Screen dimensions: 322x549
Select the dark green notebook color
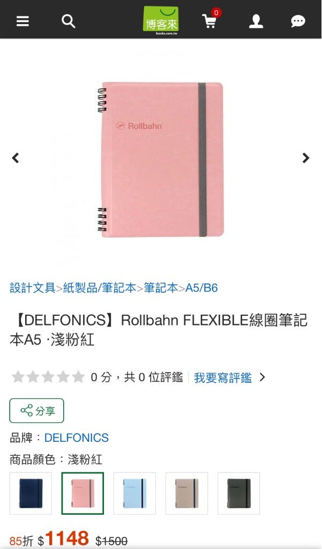click(239, 493)
